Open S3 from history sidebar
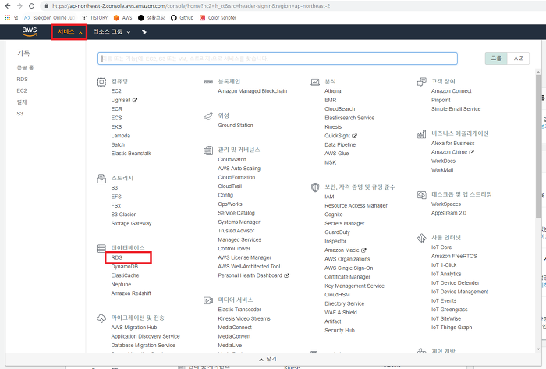The height and width of the screenshot is (369, 546). point(19,114)
